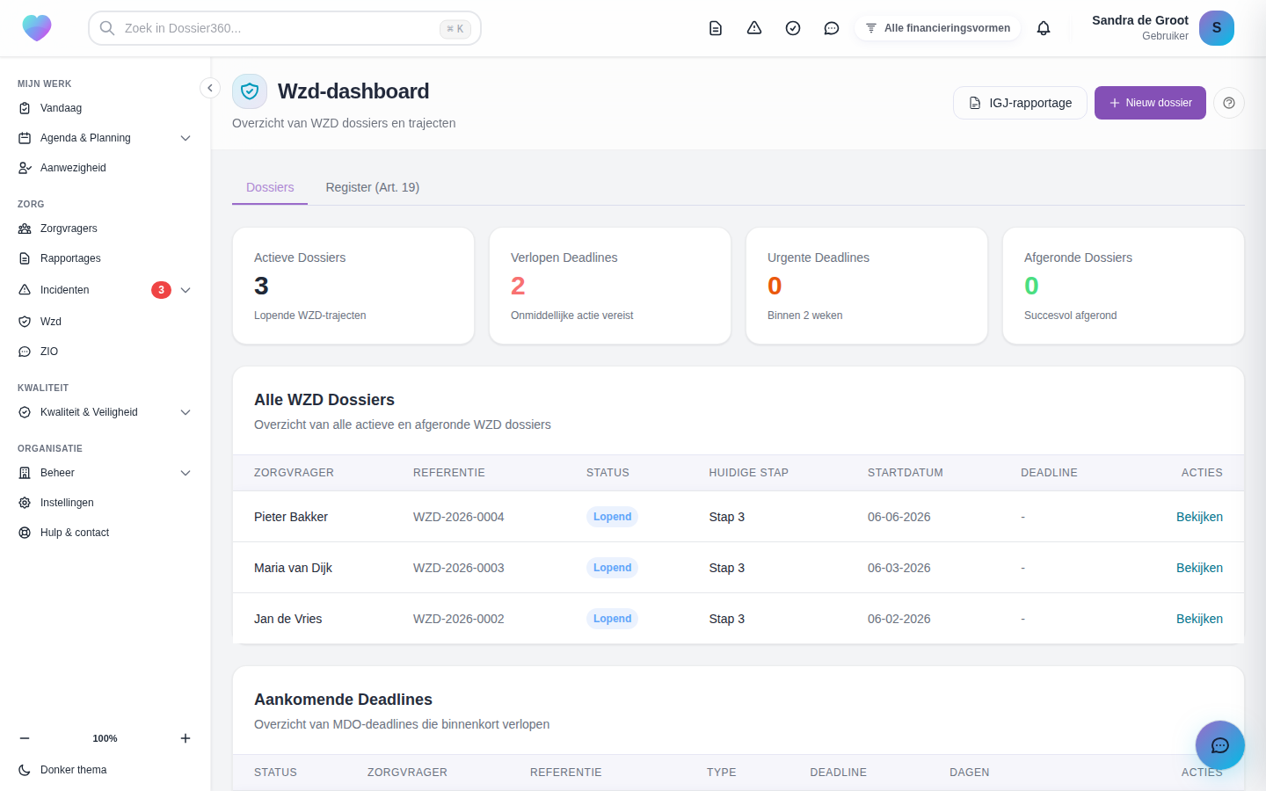This screenshot has width=1266, height=791.
Task: Open the warning triangle icon in top bar
Action: (x=754, y=28)
